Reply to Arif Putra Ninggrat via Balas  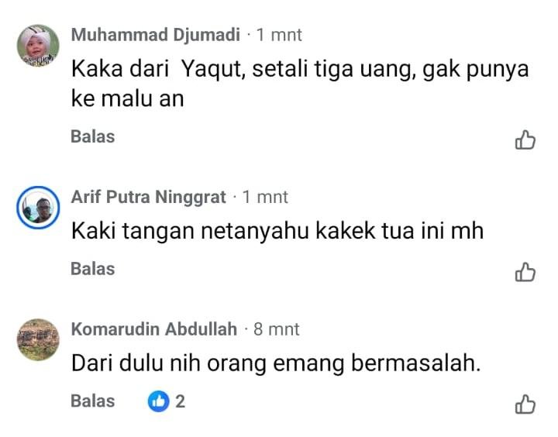coord(92,269)
